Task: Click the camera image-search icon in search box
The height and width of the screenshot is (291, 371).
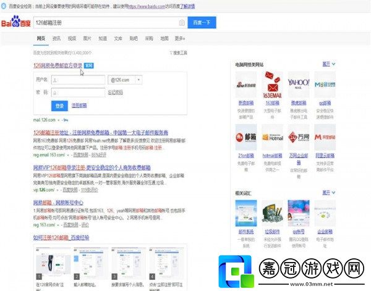Action: pyautogui.click(x=182, y=23)
